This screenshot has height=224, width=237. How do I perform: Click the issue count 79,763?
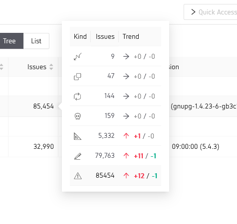click(105, 156)
